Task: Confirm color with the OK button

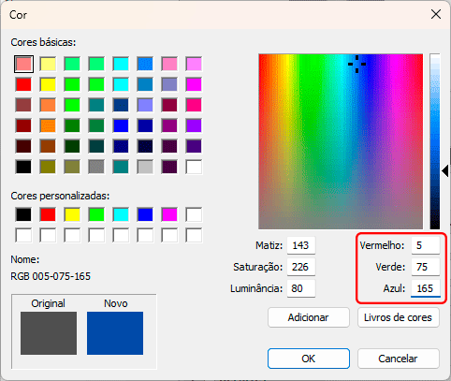Action: (309, 359)
